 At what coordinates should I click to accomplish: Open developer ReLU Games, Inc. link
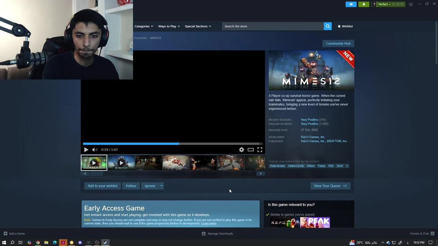tap(313, 137)
